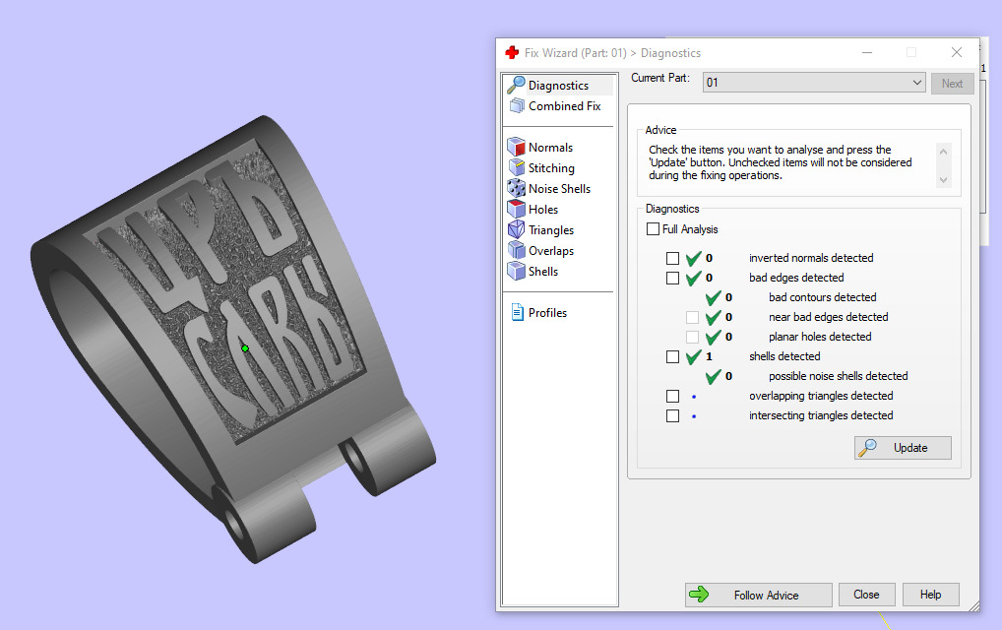Open the Holes fix page icon
This screenshot has width=1002, height=630.
517,209
